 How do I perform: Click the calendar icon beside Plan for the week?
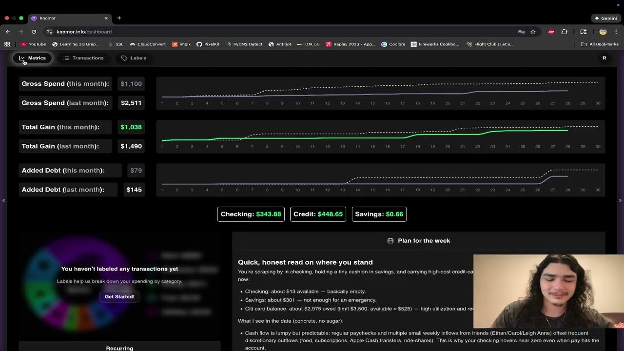[390, 241]
